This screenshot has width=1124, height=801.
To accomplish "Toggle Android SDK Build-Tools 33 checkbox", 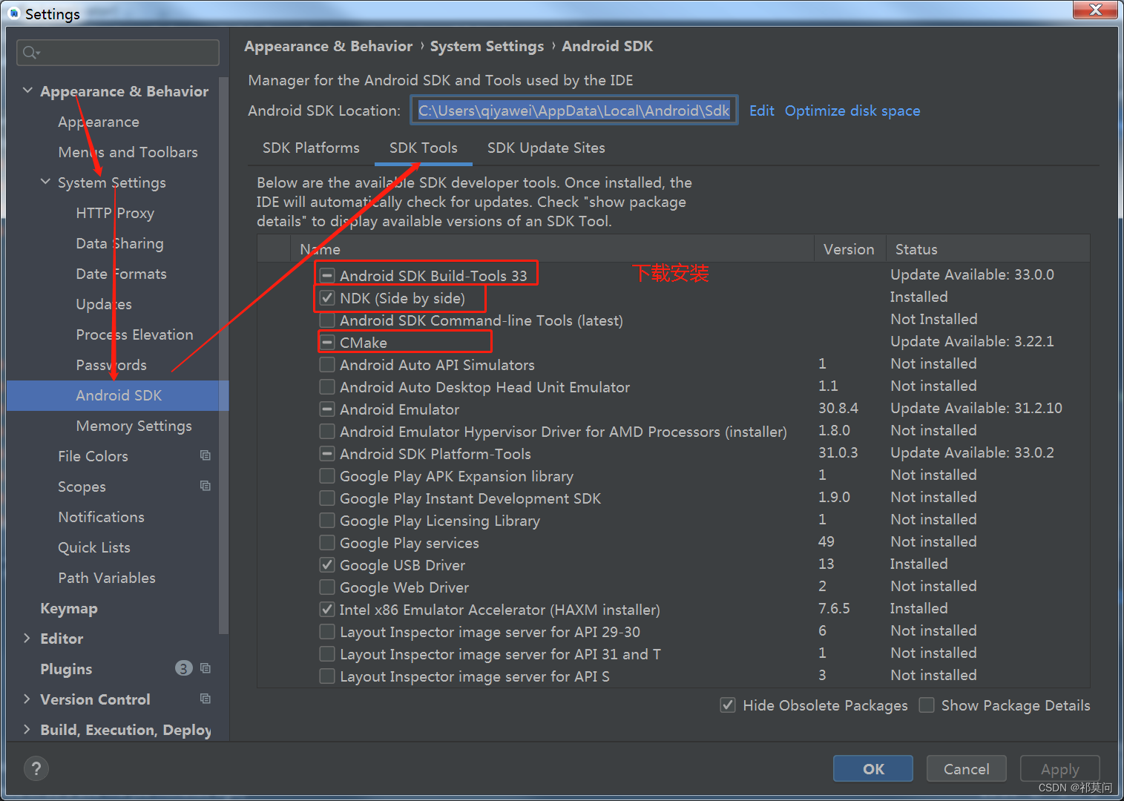I will [326, 275].
